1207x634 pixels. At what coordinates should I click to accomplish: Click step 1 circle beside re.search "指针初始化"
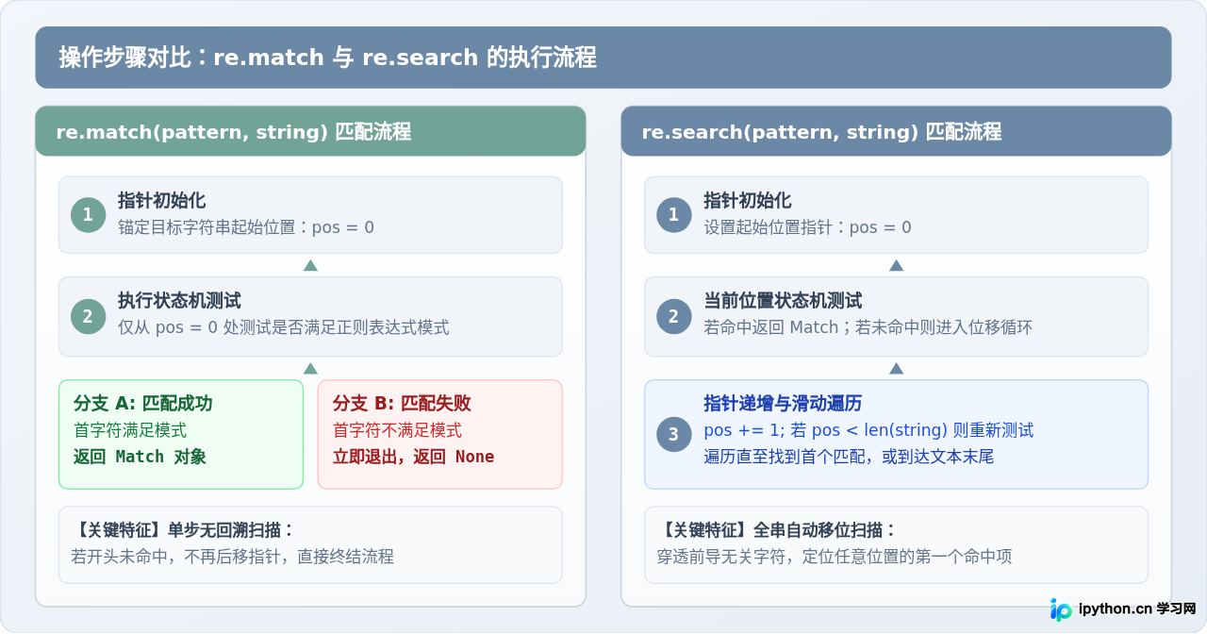[673, 215]
